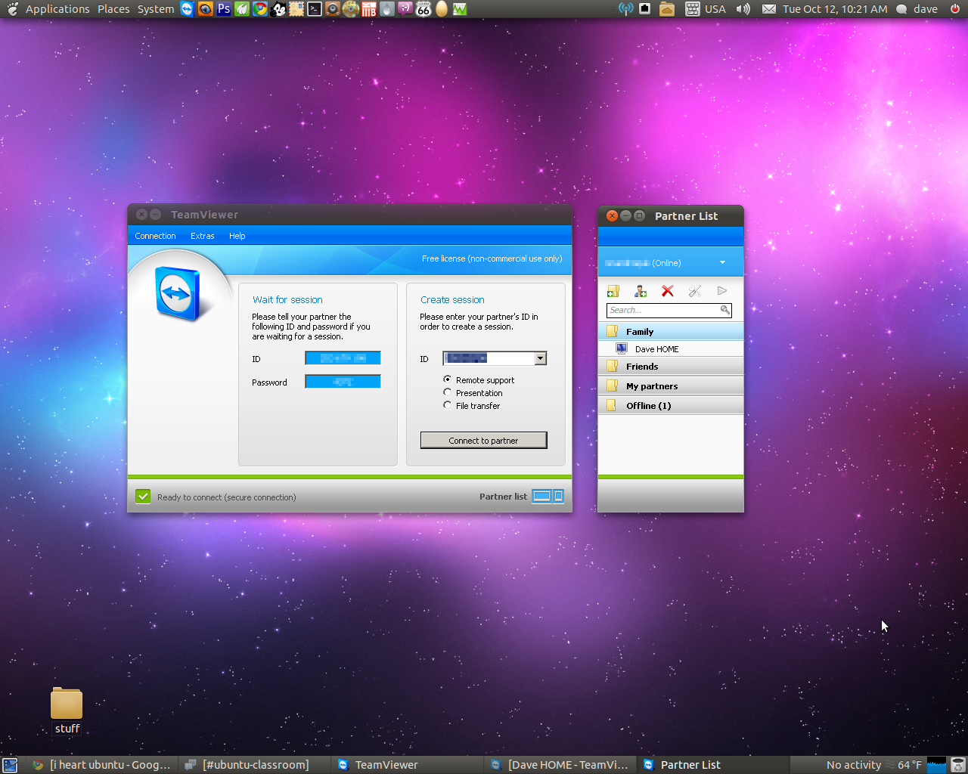Open the Help menu in TeamViewer
This screenshot has width=968, height=774.
pyautogui.click(x=237, y=236)
